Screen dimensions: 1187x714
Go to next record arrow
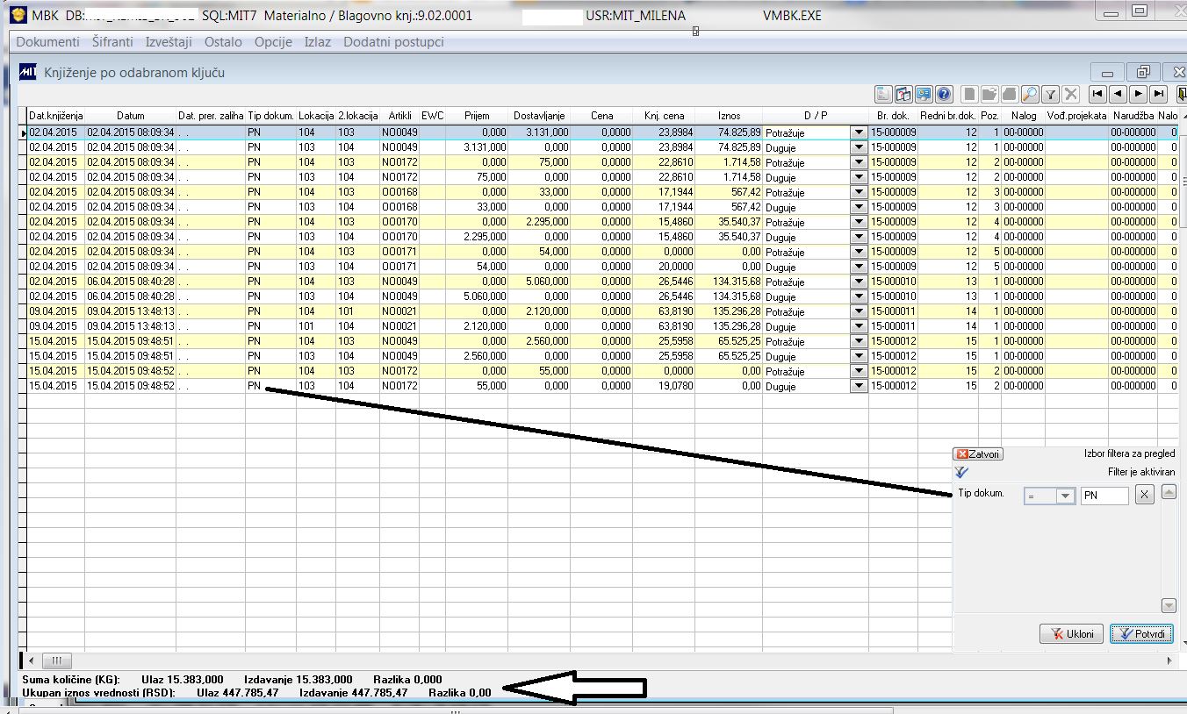pyautogui.click(x=1138, y=94)
